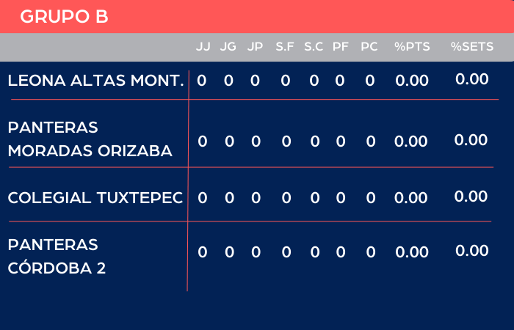Click Panteras Córdoba 2 JJ value
The image size is (514, 330).
[203, 252]
